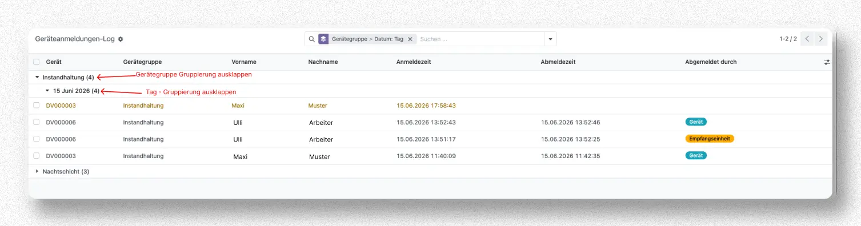Open the orange DV000003 record

[x=61, y=106]
